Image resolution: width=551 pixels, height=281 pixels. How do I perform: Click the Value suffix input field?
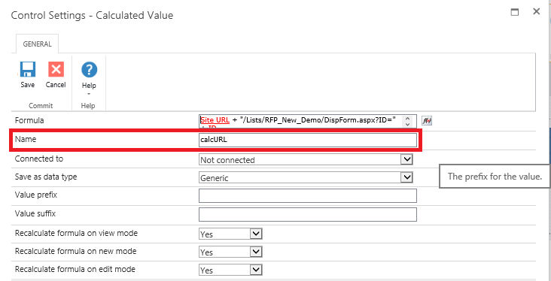tap(307, 214)
